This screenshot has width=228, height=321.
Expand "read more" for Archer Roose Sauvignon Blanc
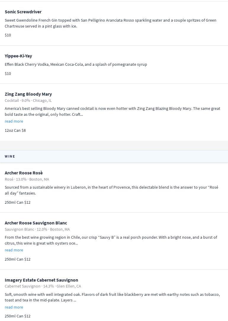click(14, 250)
